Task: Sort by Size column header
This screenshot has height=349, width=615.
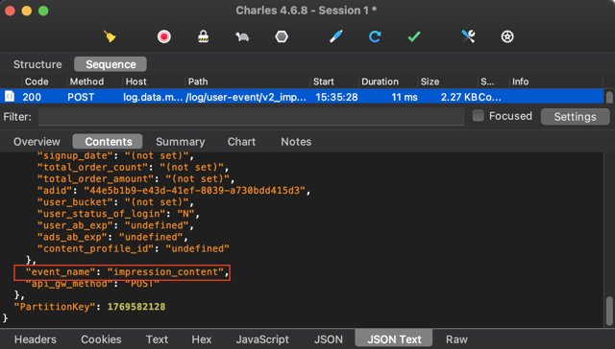Action: pos(430,81)
